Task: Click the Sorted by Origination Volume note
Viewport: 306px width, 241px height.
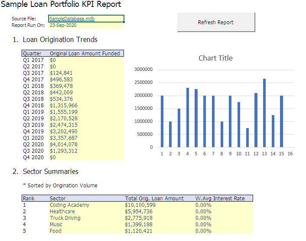Action: click(60, 185)
